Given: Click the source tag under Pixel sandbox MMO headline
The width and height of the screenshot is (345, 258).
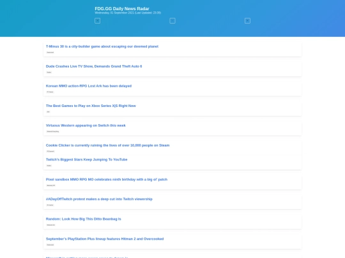Looking at the screenshot, I should pos(51,185).
